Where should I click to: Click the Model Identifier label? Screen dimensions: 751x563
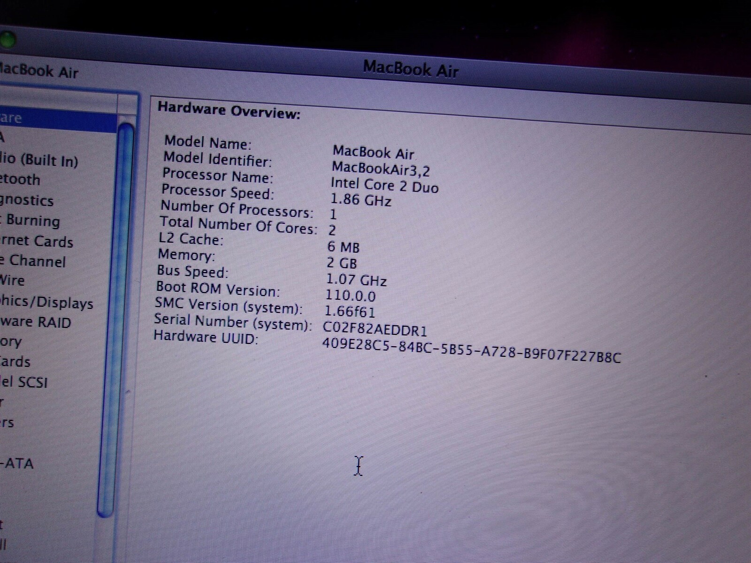point(217,159)
